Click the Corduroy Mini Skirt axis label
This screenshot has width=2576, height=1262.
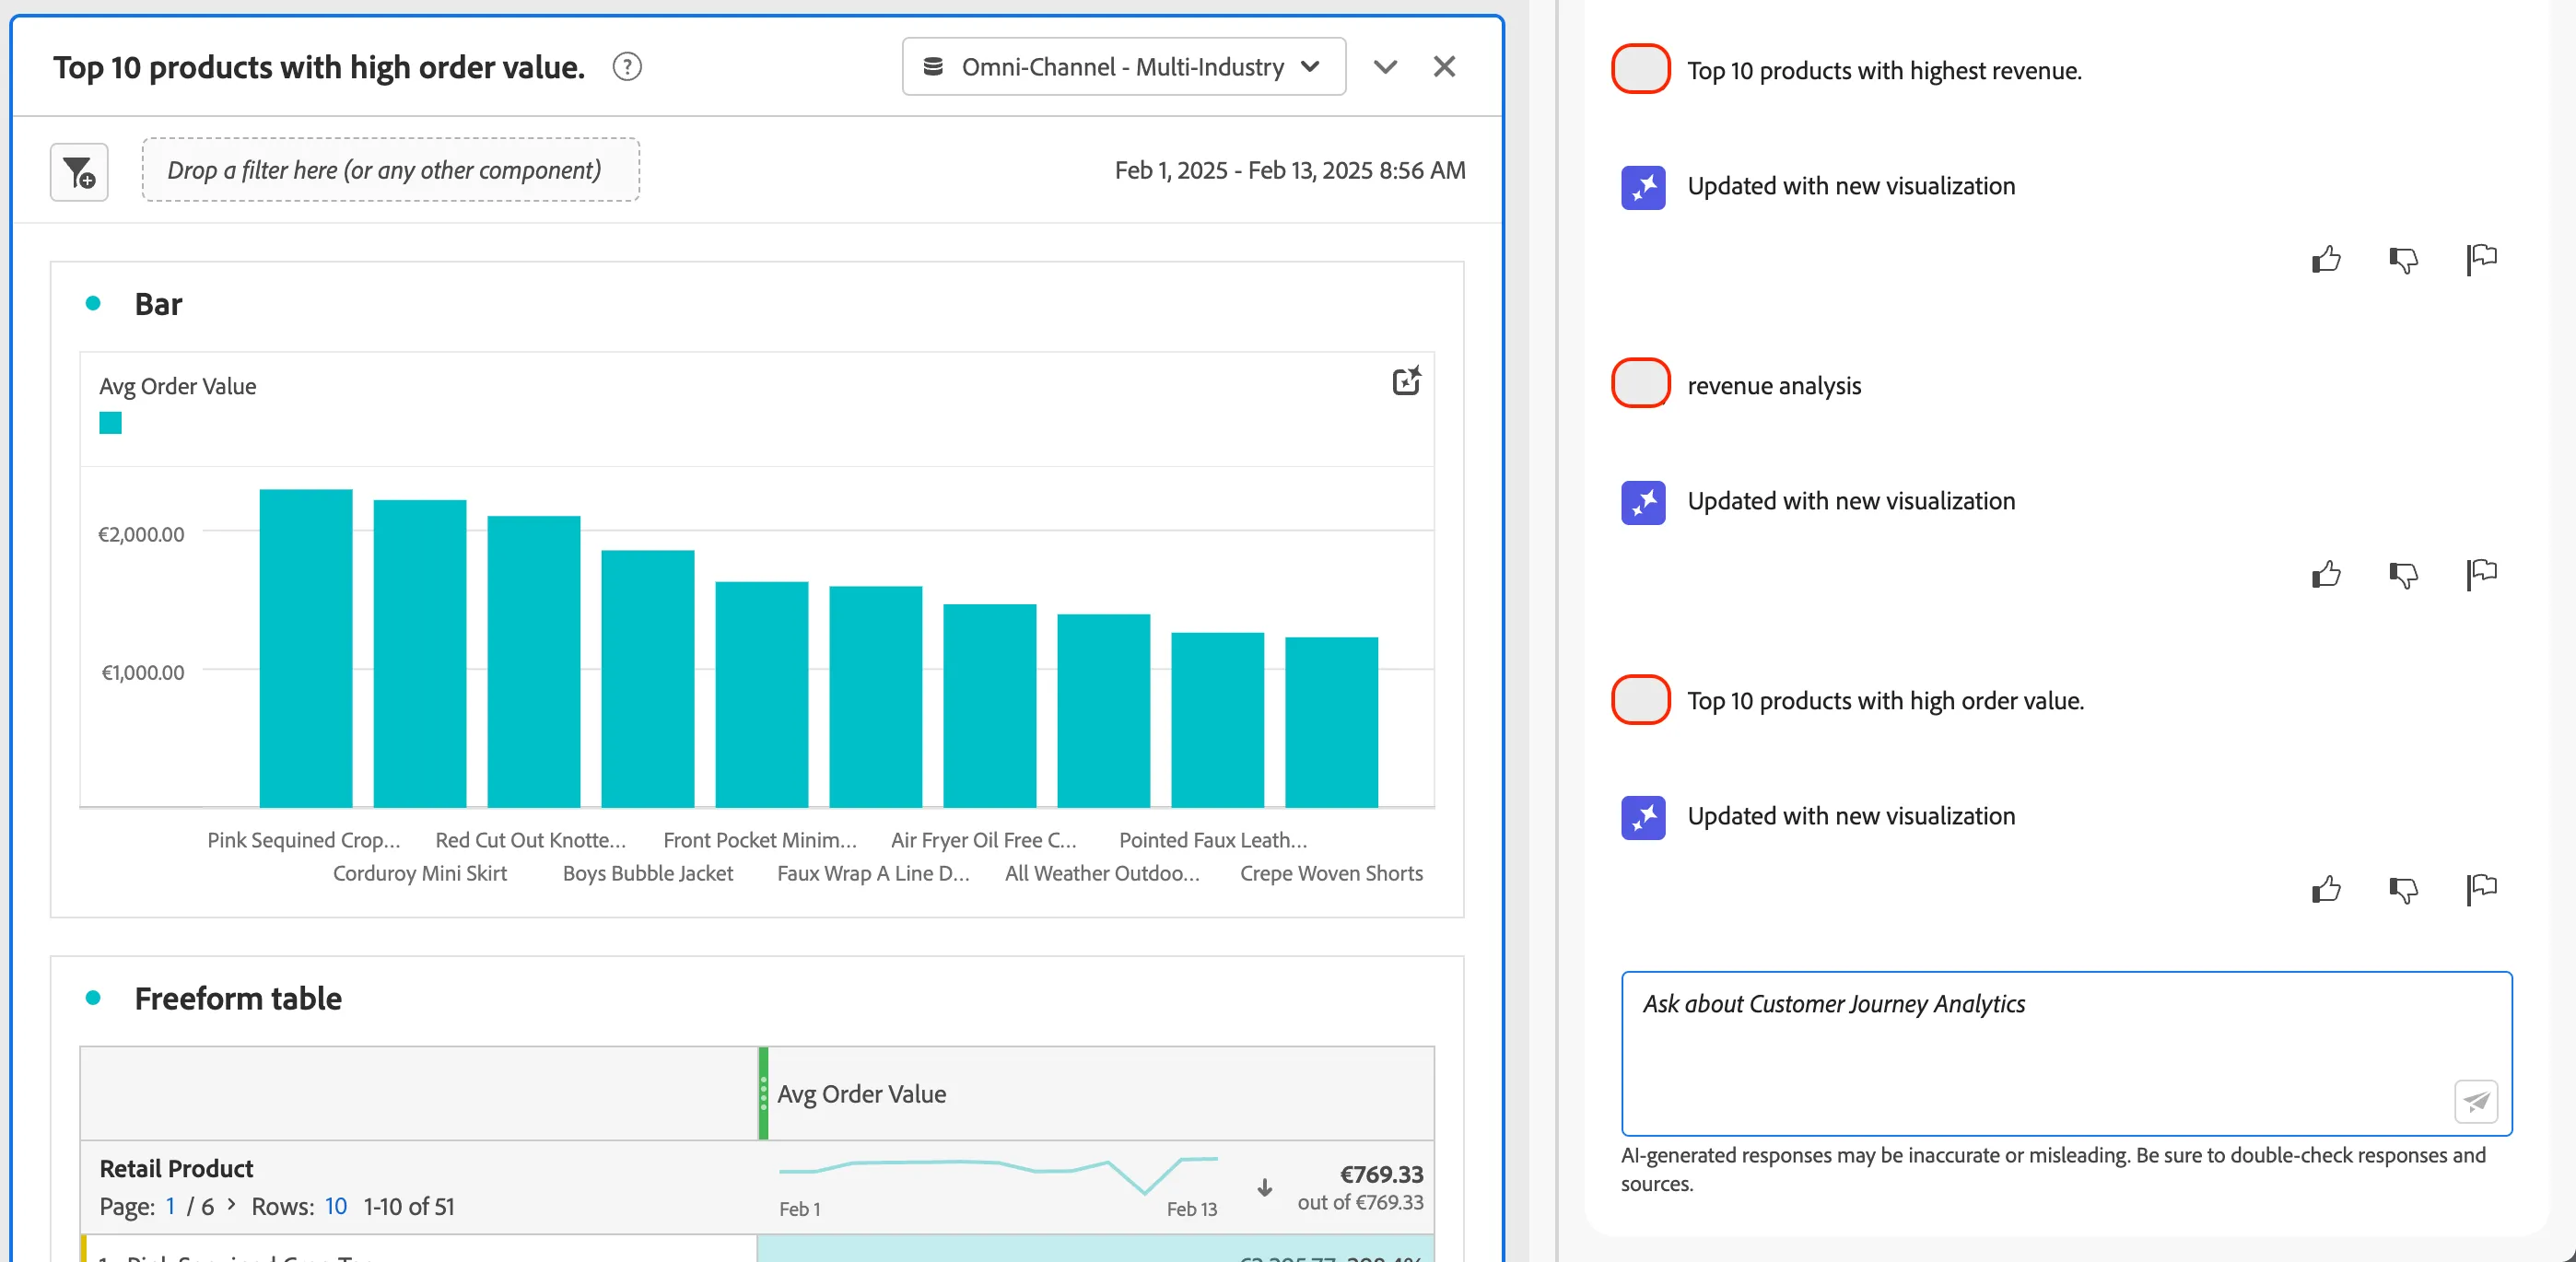coord(419,873)
